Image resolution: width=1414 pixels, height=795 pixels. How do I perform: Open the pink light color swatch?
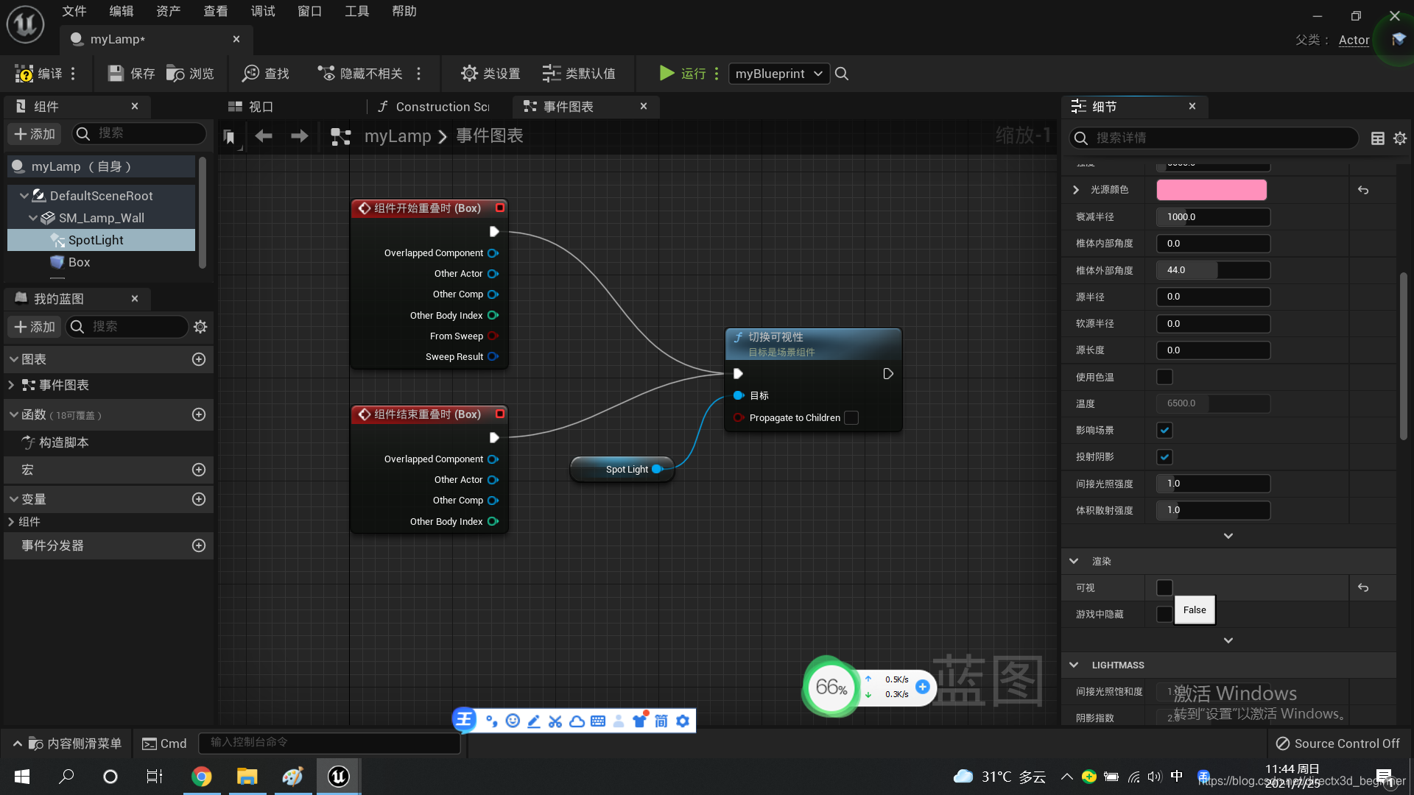pyautogui.click(x=1211, y=190)
